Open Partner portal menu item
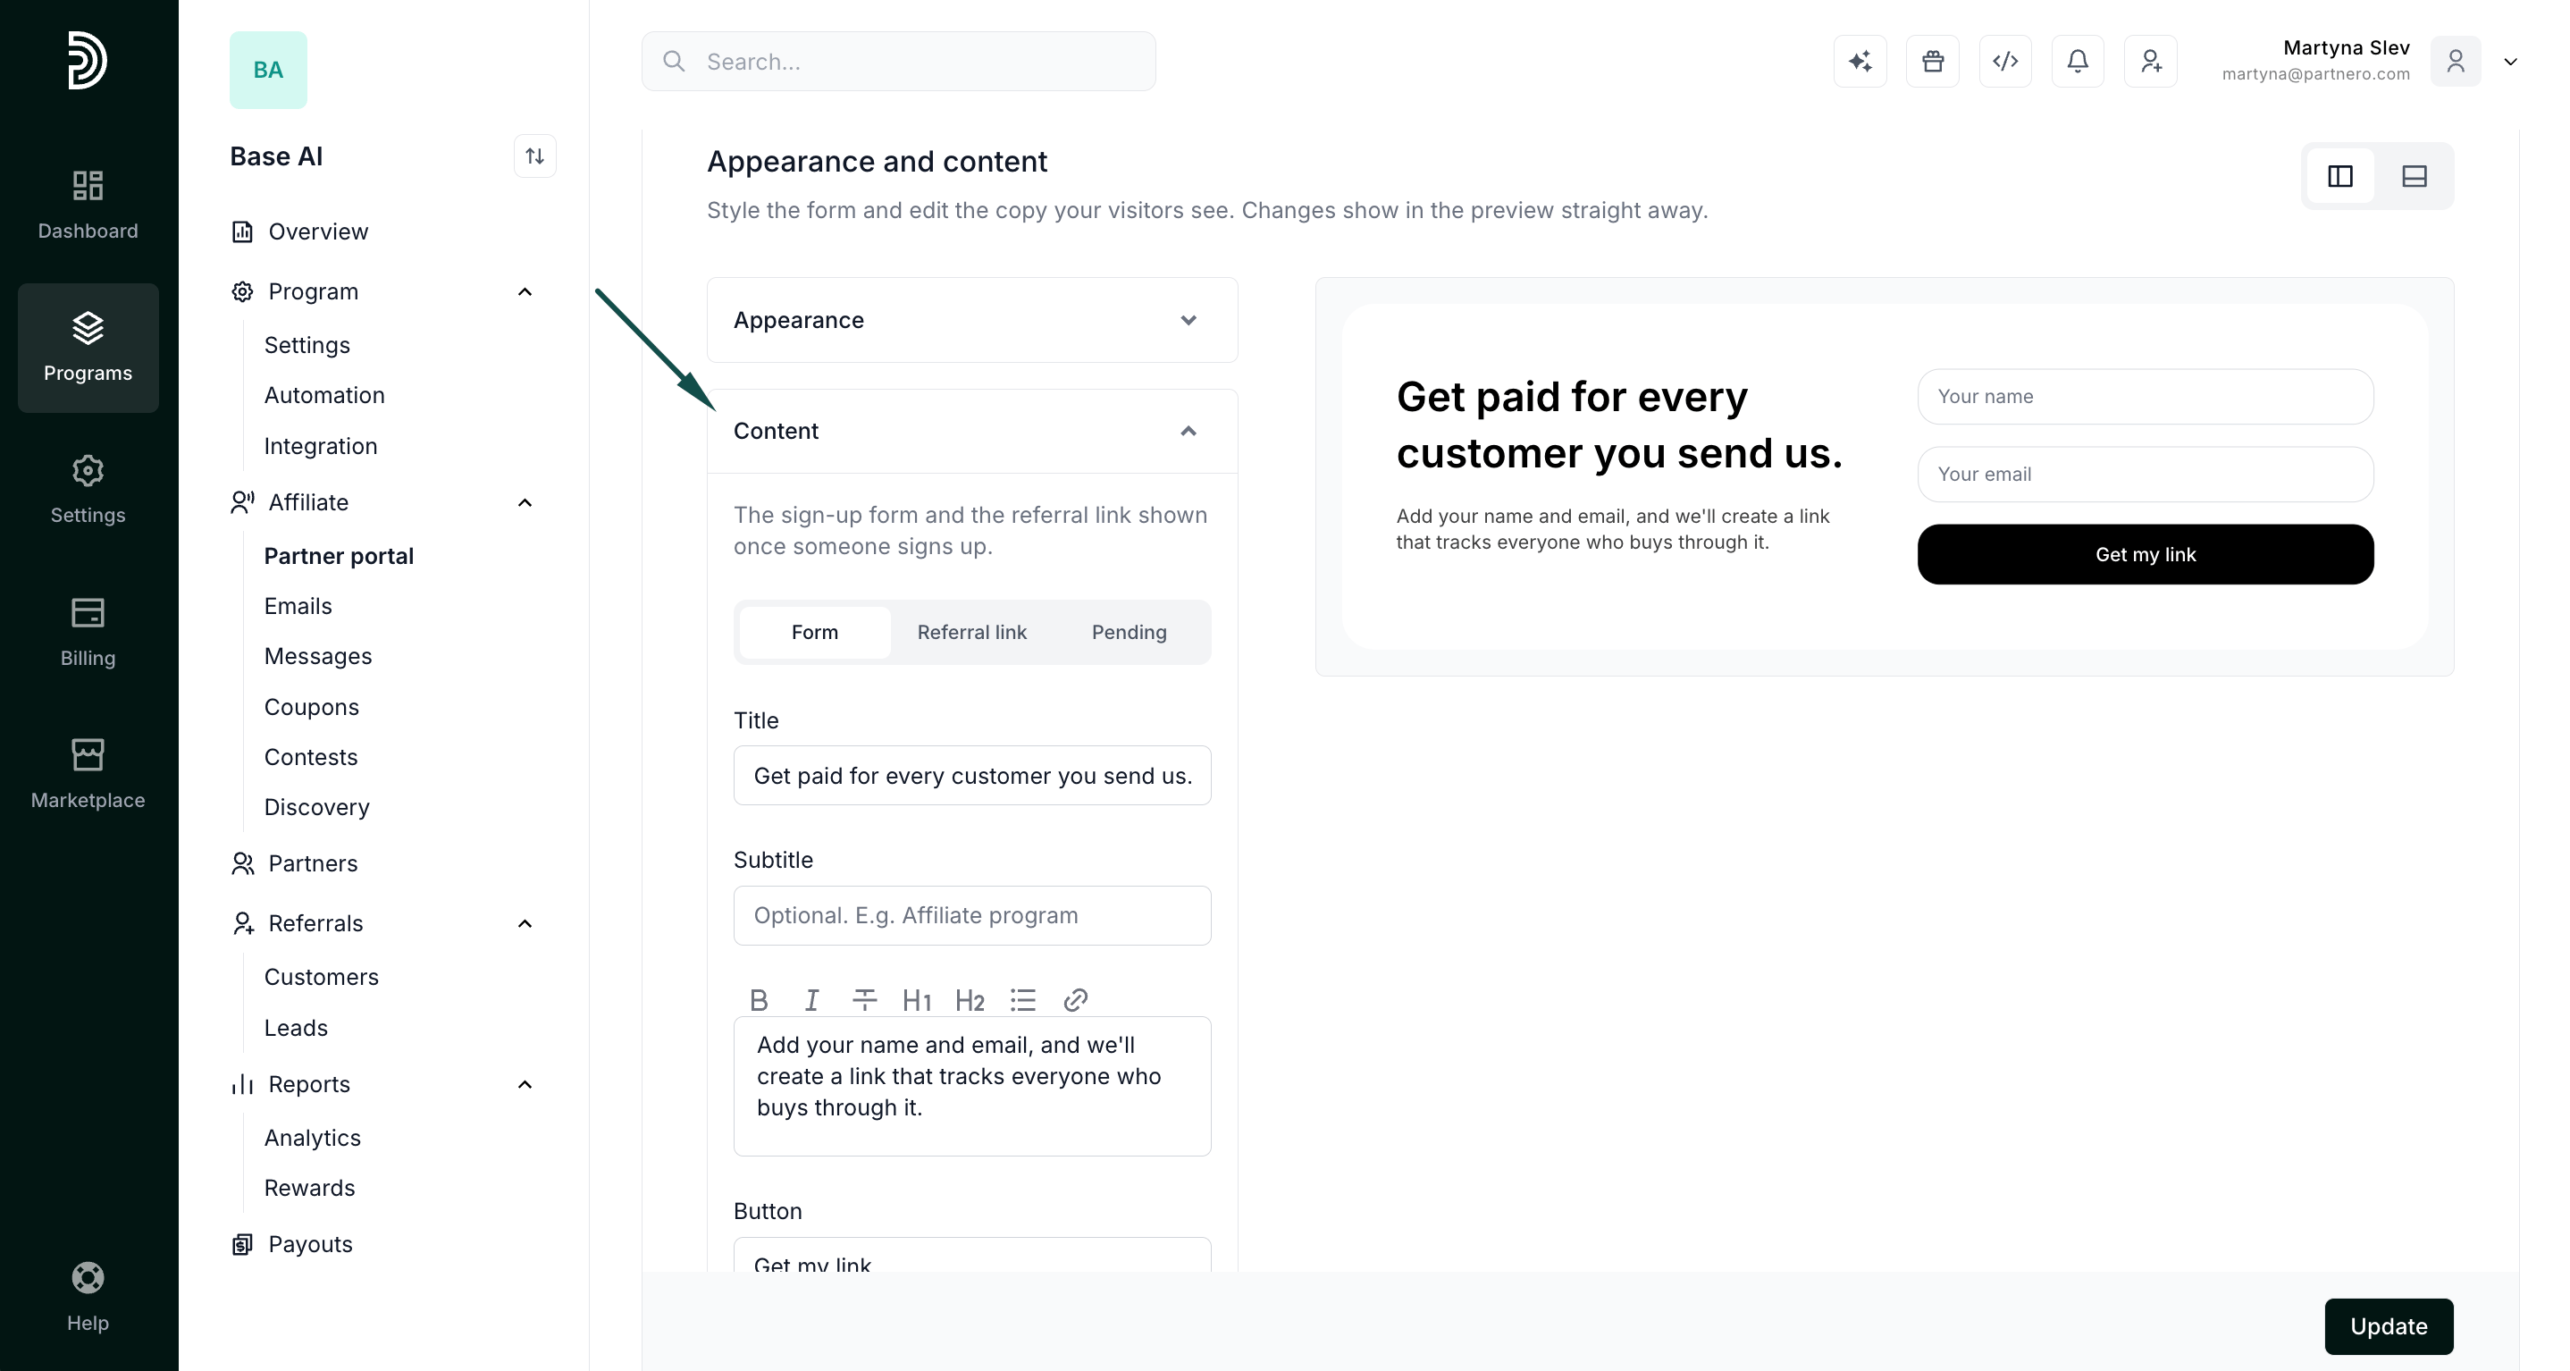 pyautogui.click(x=340, y=556)
